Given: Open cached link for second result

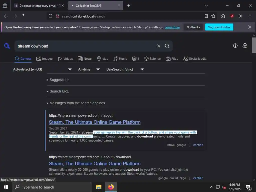Looking at the screenshot, I should pos(198,178).
